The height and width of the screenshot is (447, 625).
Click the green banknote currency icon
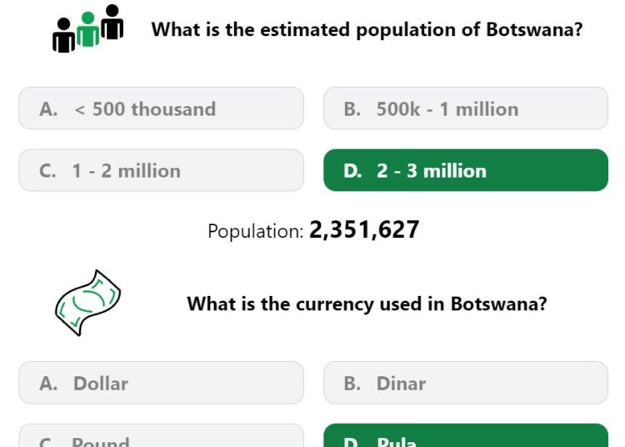click(x=87, y=303)
